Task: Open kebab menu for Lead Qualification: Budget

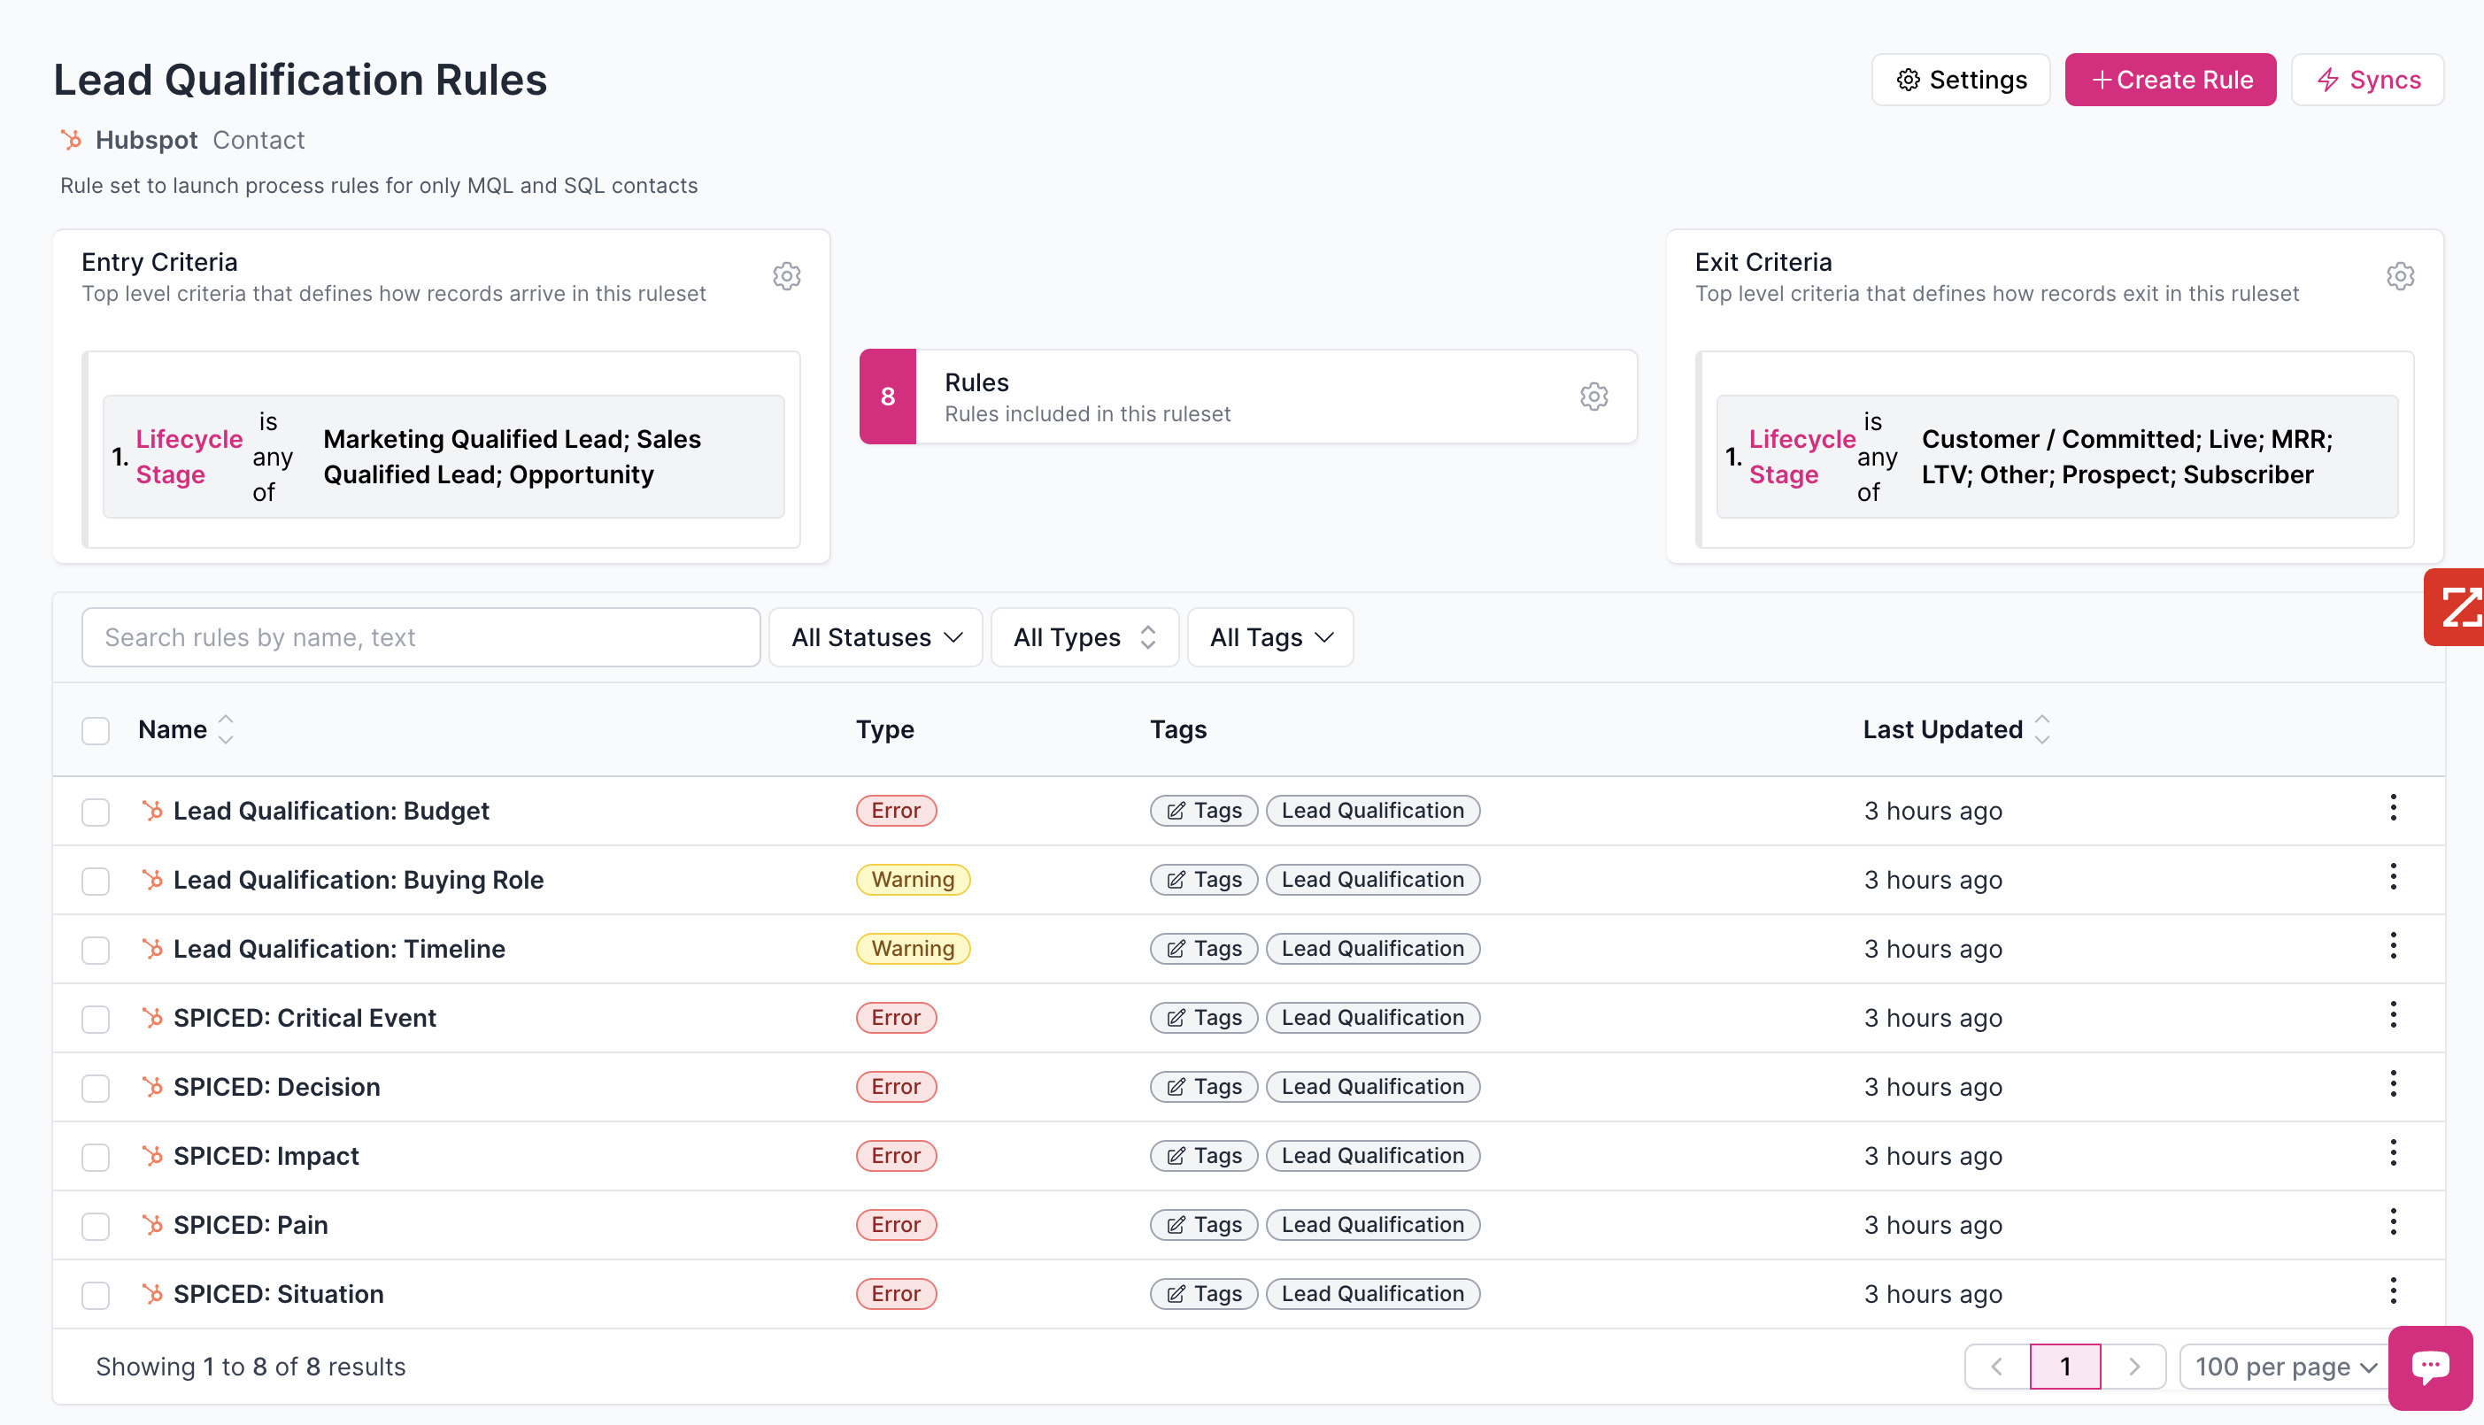Action: click(x=2392, y=808)
